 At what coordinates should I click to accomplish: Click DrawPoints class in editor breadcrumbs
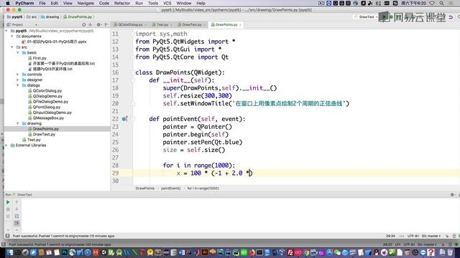point(145,188)
